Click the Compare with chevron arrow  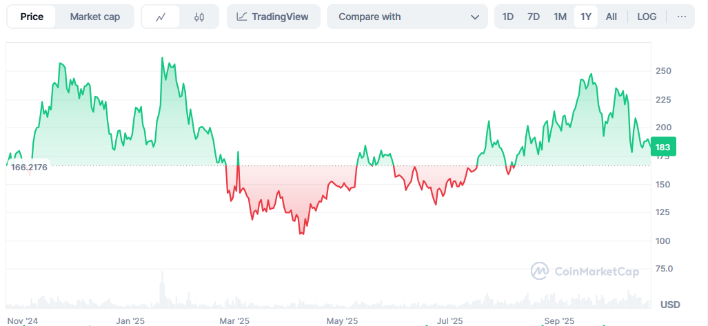474,17
